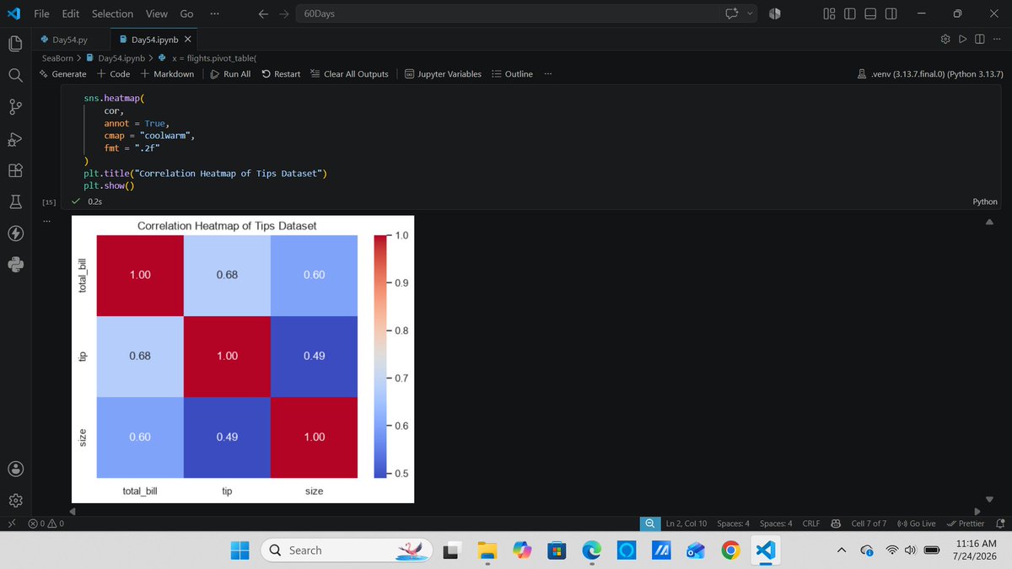The image size is (1012, 569).
Task: Toggle the bottom panel layout
Action: 870,13
